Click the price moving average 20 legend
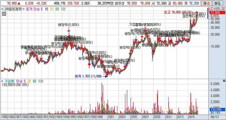226x120 pixels. click(52, 9)
